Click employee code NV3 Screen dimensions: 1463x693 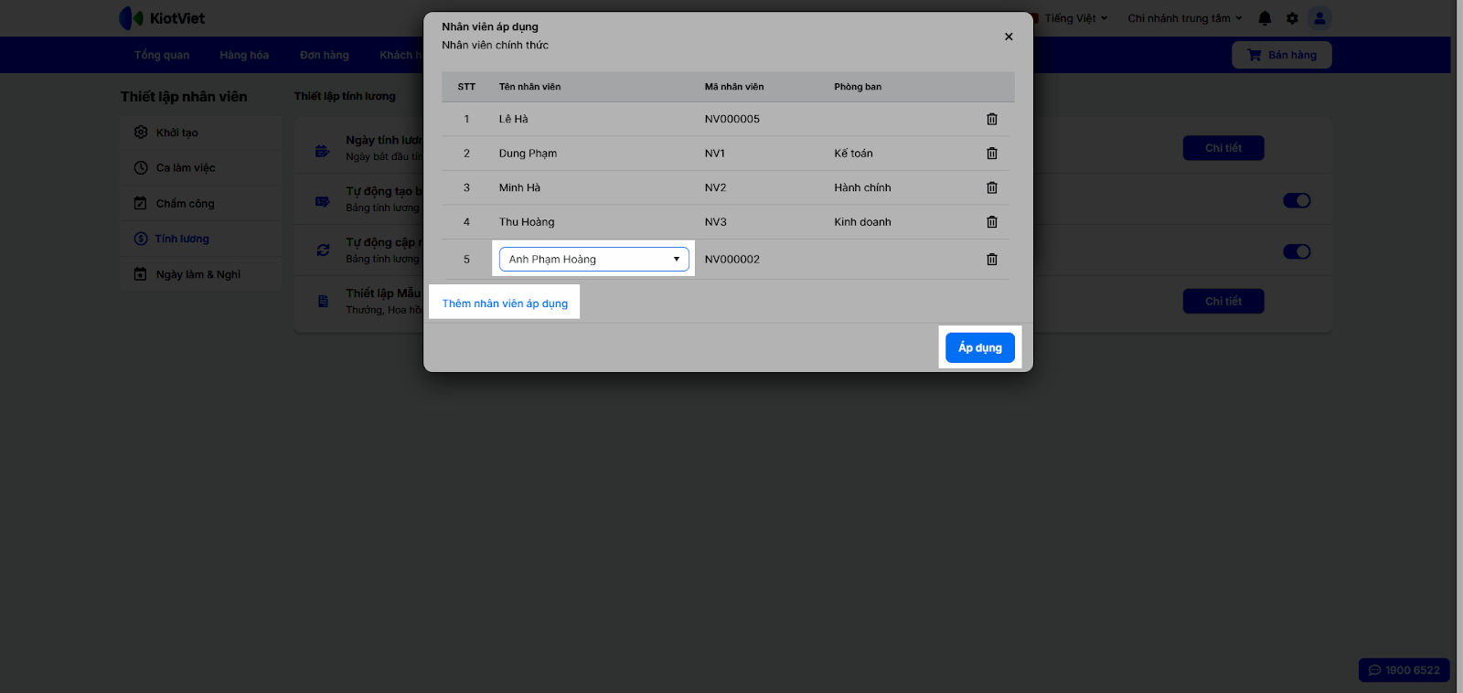point(716,222)
